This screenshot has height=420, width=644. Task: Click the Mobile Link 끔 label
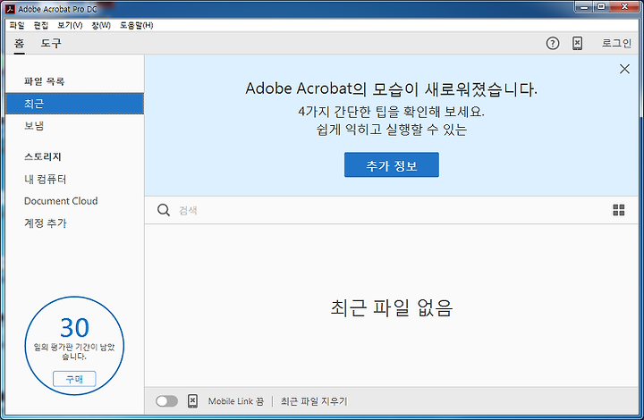pos(236,401)
